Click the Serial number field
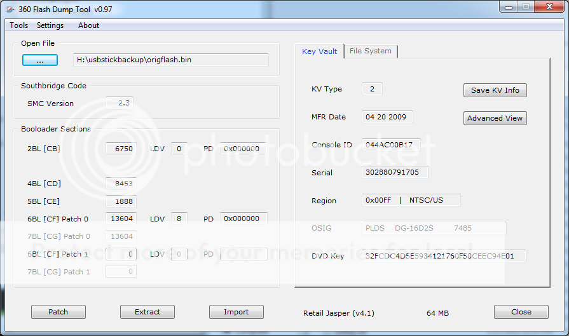 click(x=394, y=173)
